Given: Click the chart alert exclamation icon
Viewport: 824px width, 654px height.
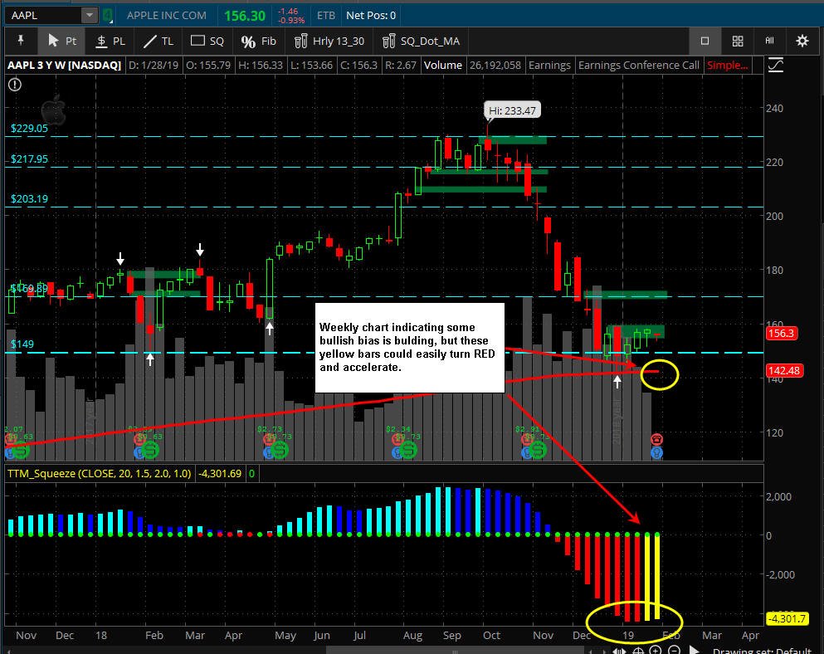Looking at the screenshot, I should pos(15,84).
